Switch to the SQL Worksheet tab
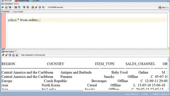 pos(7,4)
